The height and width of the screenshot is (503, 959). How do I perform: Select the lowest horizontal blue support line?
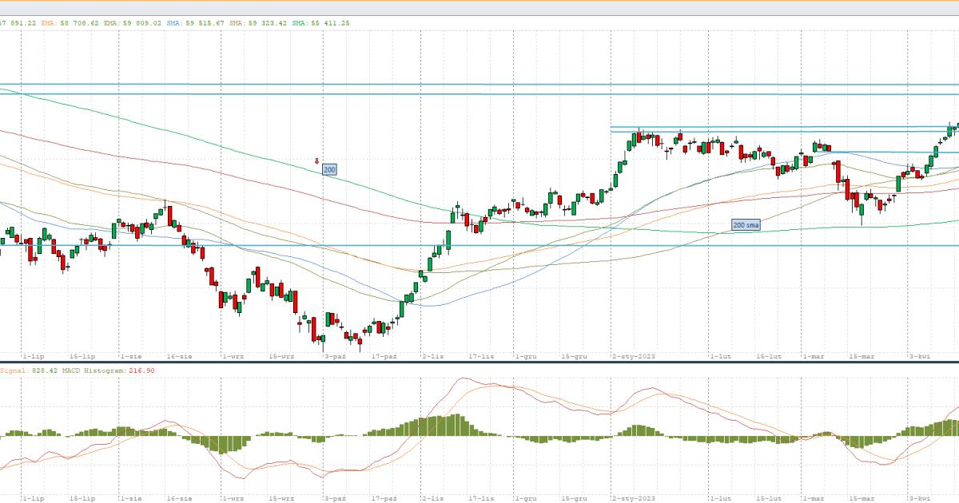[x=479, y=246]
